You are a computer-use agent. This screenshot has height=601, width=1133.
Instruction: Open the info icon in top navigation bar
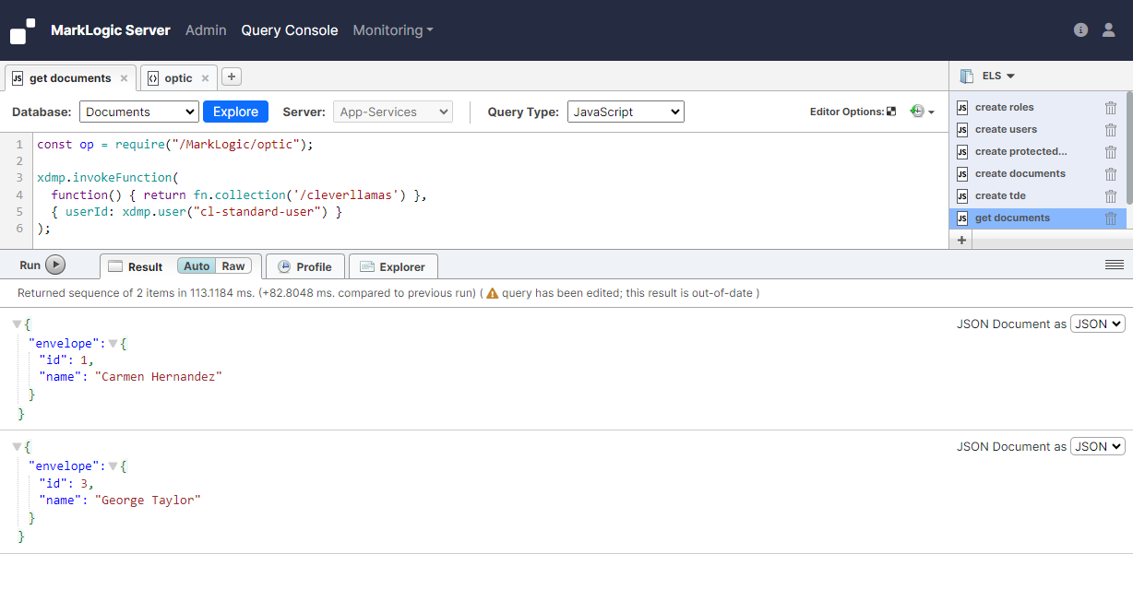tap(1080, 29)
